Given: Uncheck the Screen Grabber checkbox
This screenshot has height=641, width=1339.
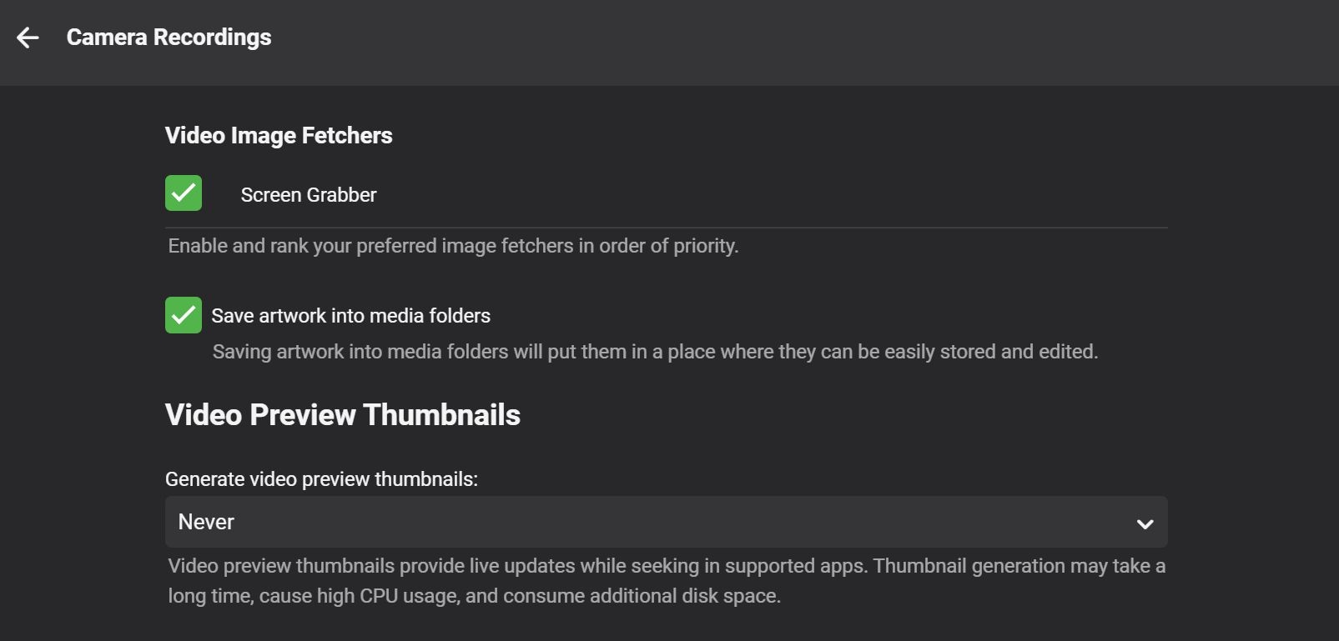Looking at the screenshot, I should [184, 193].
